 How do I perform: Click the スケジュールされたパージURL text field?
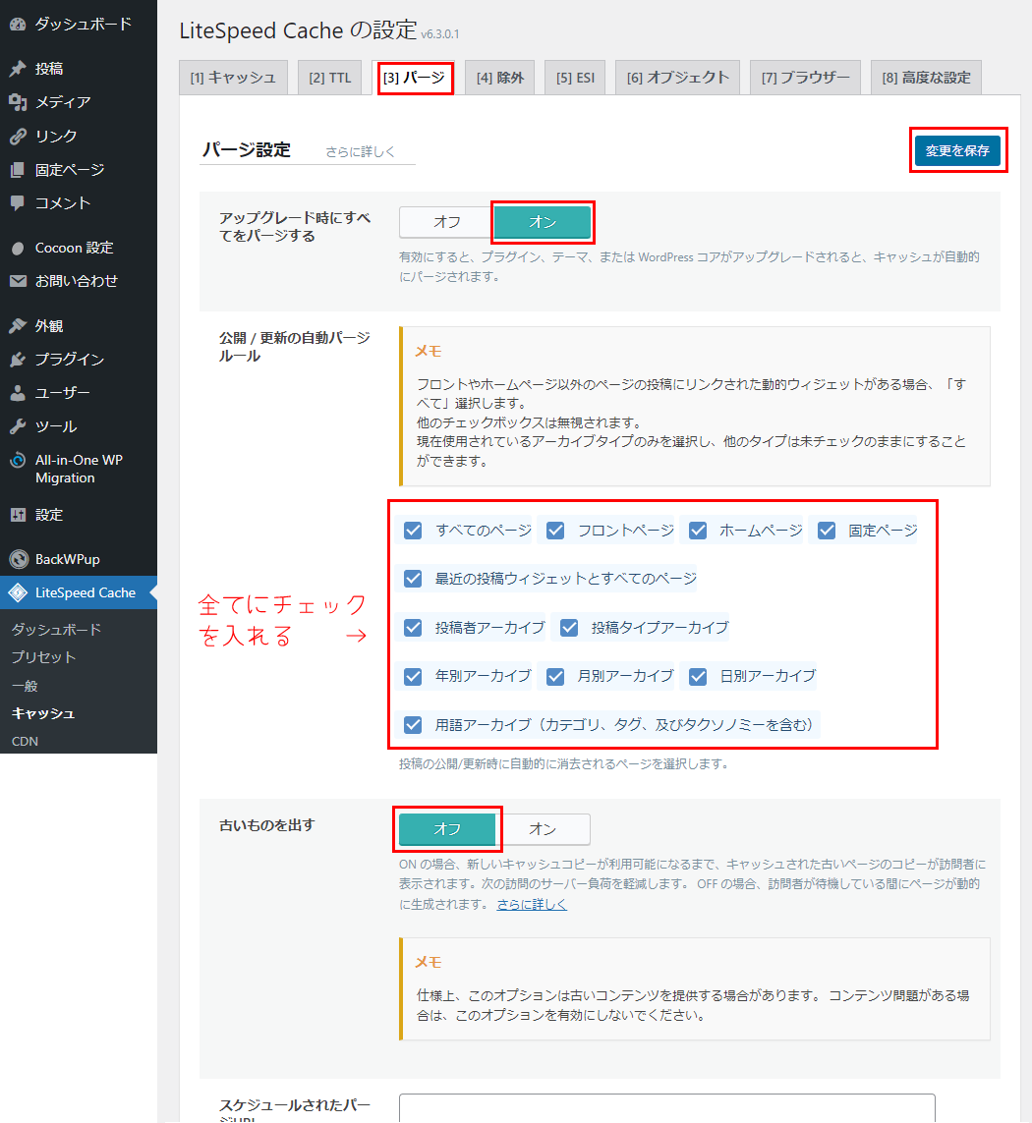point(666,1108)
